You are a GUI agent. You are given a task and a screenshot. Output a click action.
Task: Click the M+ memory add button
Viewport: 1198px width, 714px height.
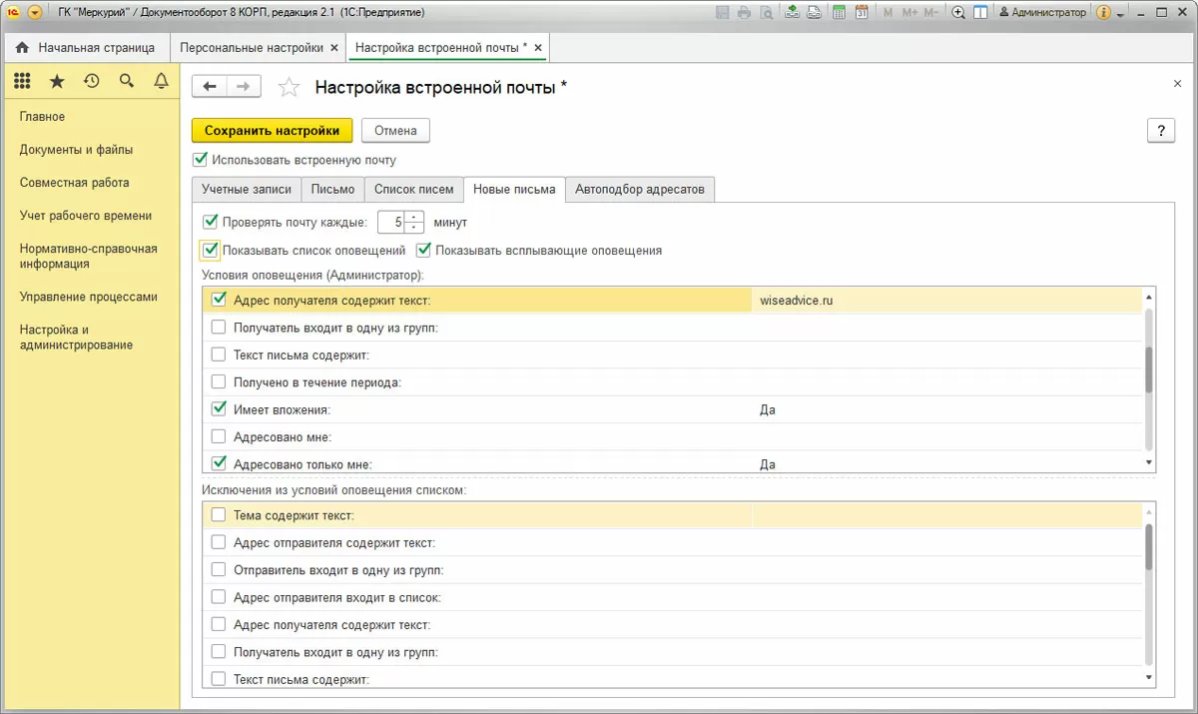[x=908, y=13]
